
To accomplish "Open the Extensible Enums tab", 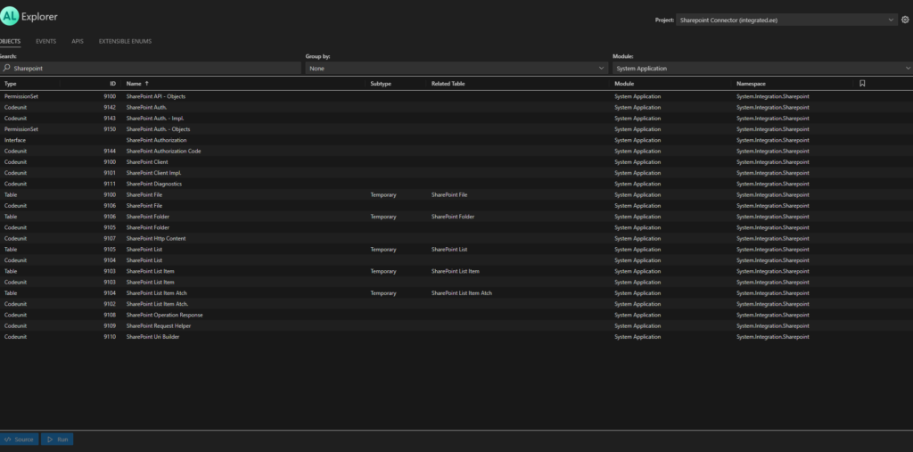I will point(124,41).
